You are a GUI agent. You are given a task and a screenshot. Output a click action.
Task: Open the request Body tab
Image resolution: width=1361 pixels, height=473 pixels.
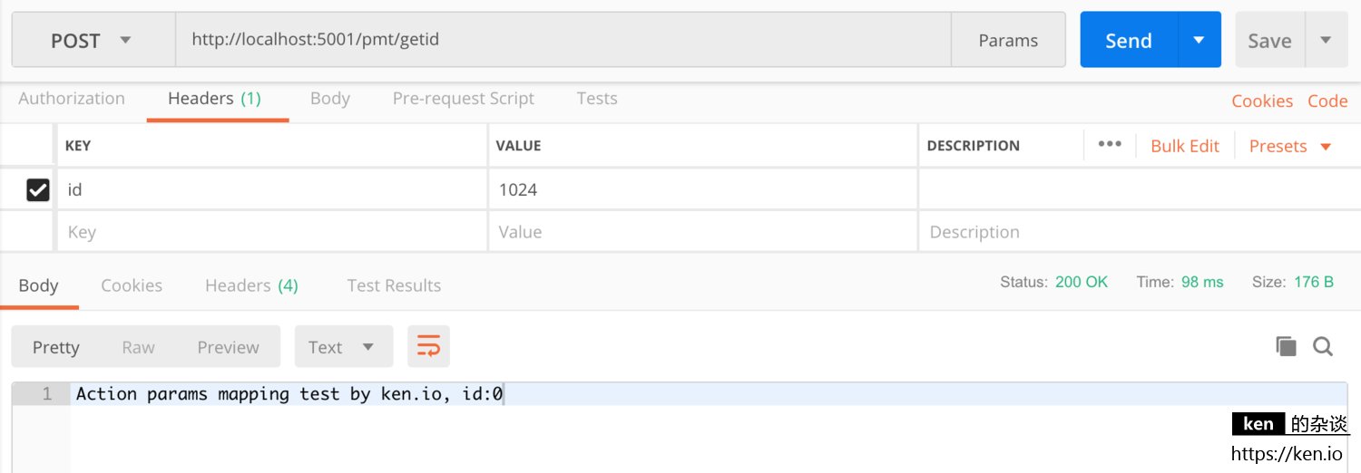pyautogui.click(x=330, y=99)
